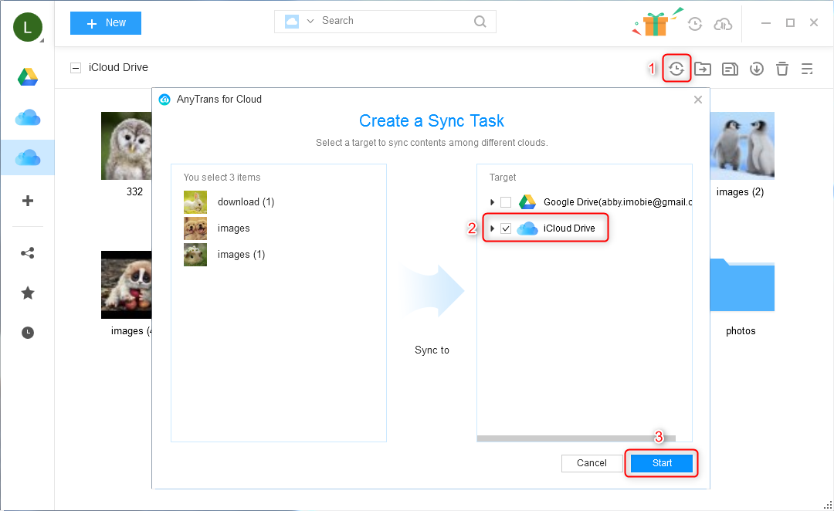Screen dimensions: 834x511
Task: Click the add cloud account plus icon
Action: pos(28,201)
